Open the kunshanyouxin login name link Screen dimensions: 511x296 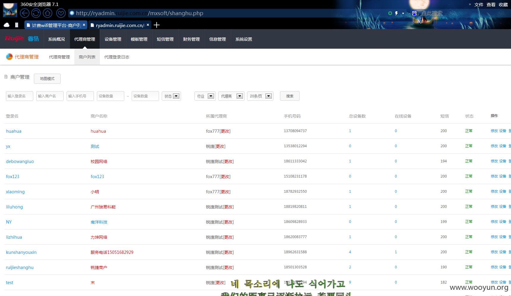tap(21, 252)
